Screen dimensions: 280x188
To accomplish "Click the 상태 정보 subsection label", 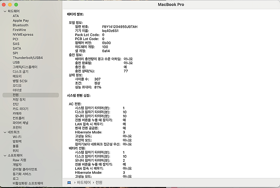I will click(76, 75).
